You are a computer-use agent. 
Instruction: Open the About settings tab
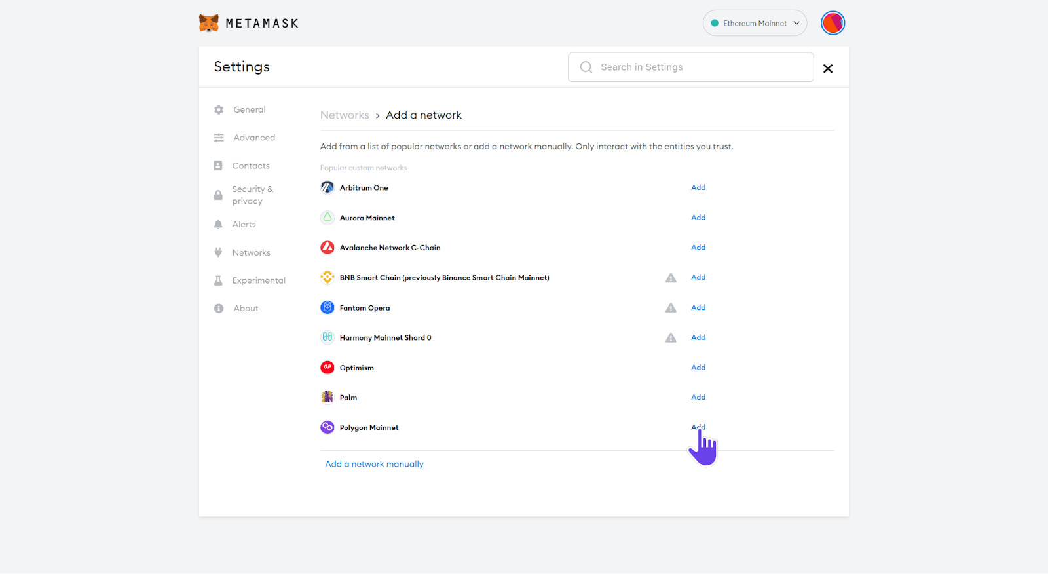(246, 309)
